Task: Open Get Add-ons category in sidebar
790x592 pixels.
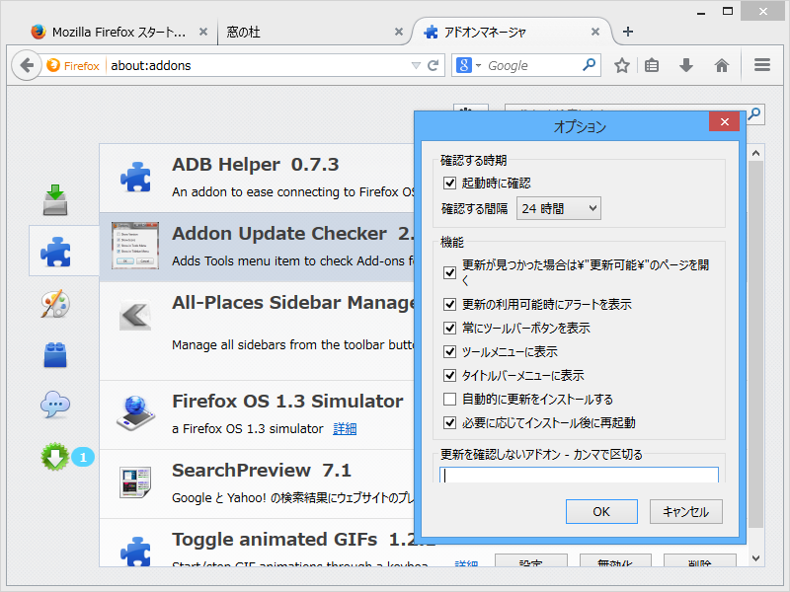Action: 55,199
